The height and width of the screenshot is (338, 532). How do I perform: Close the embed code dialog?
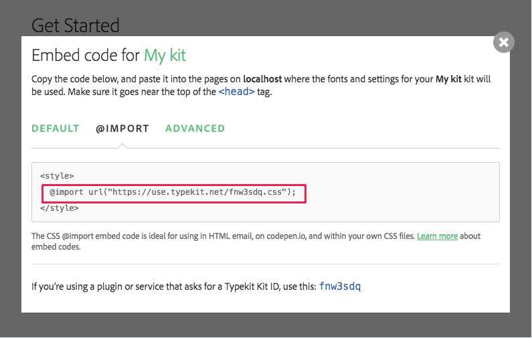[x=503, y=42]
